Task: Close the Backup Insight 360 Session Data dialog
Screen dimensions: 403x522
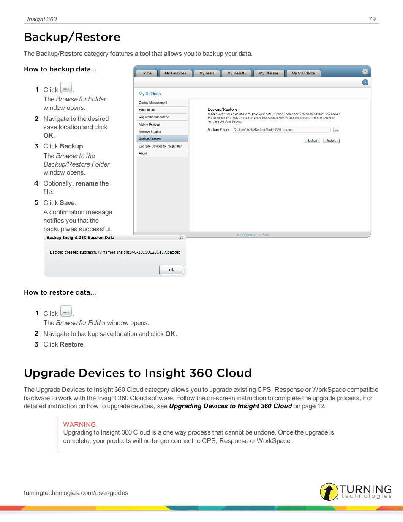Action: click(182, 238)
